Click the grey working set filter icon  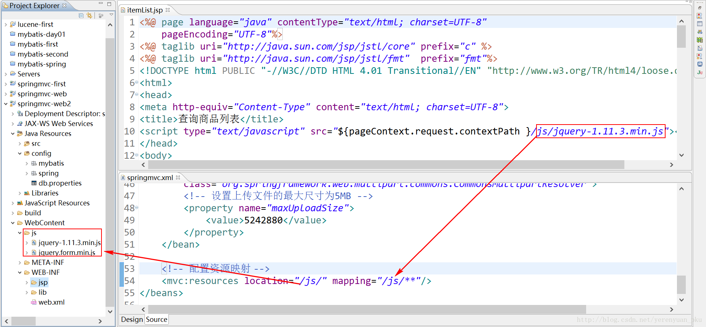[x=101, y=15]
